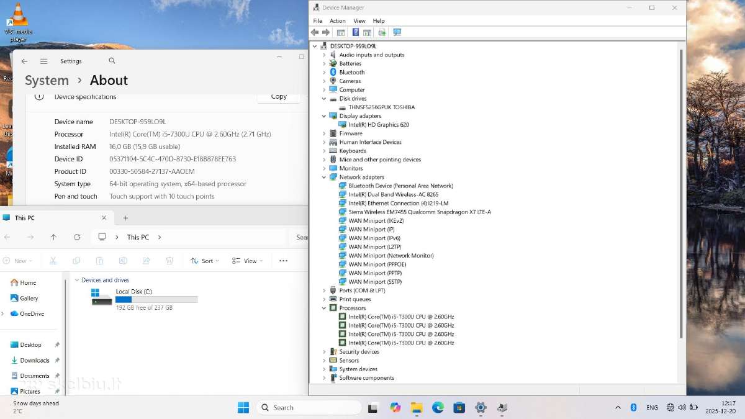This screenshot has width=745, height=419.
Task: Expand the Bluetooth device category
Action: click(x=324, y=72)
